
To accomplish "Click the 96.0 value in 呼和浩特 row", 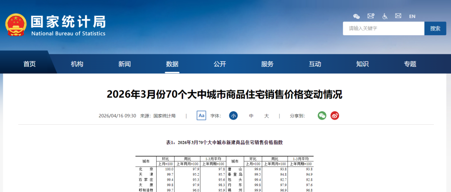I will pos(196,190).
